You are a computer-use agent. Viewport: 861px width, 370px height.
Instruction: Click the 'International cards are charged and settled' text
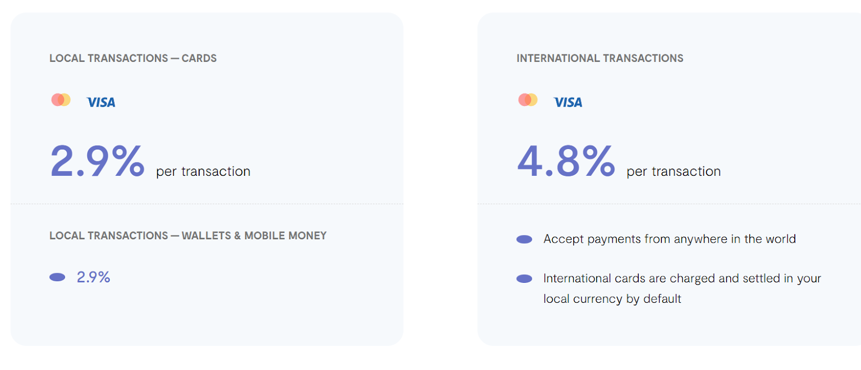coord(682,278)
